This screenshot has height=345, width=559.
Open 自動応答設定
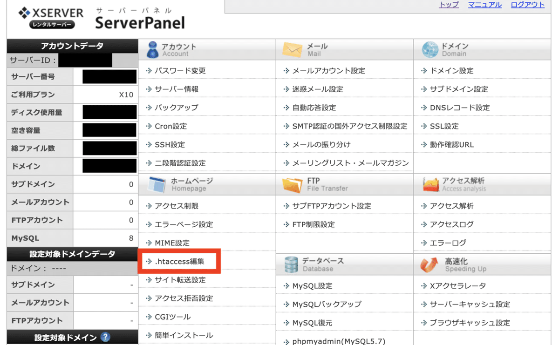tap(314, 108)
